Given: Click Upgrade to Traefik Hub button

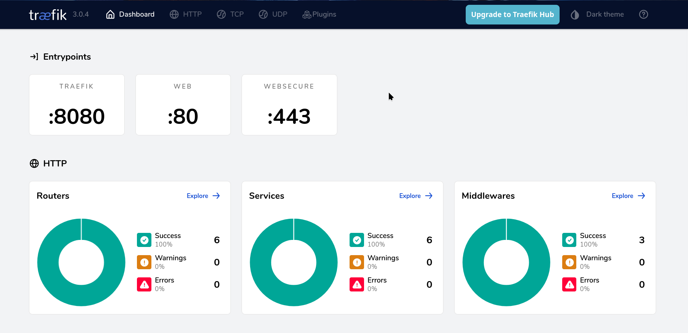Looking at the screenshot, I should 512,14.
